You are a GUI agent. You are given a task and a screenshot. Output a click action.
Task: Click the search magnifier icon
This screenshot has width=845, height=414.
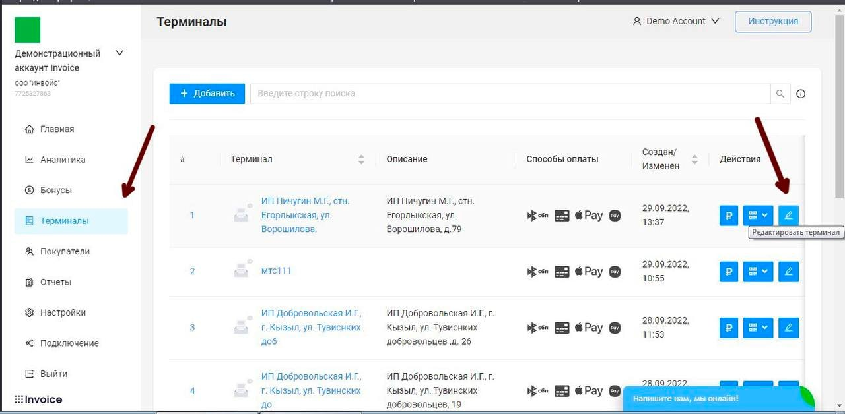tap(780, 94)
